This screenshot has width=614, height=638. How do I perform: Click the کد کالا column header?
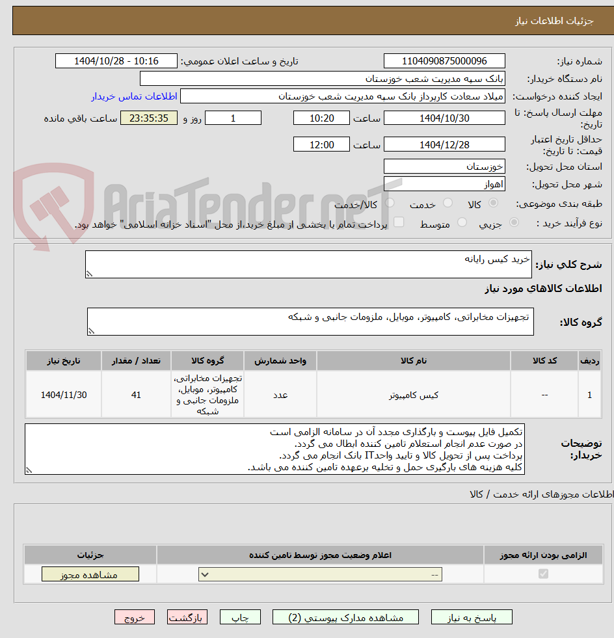(544, 361)
